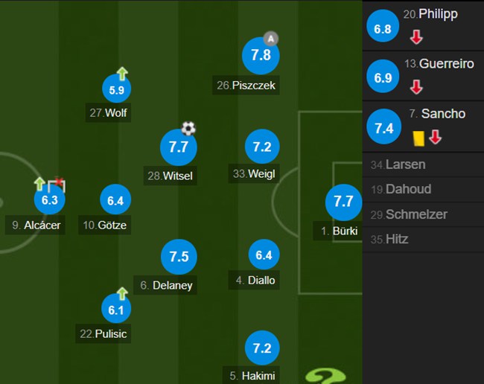Click the red substituted-off arrow under Philipp
Viewport: 484px width, 384px height.
point(416,37)
